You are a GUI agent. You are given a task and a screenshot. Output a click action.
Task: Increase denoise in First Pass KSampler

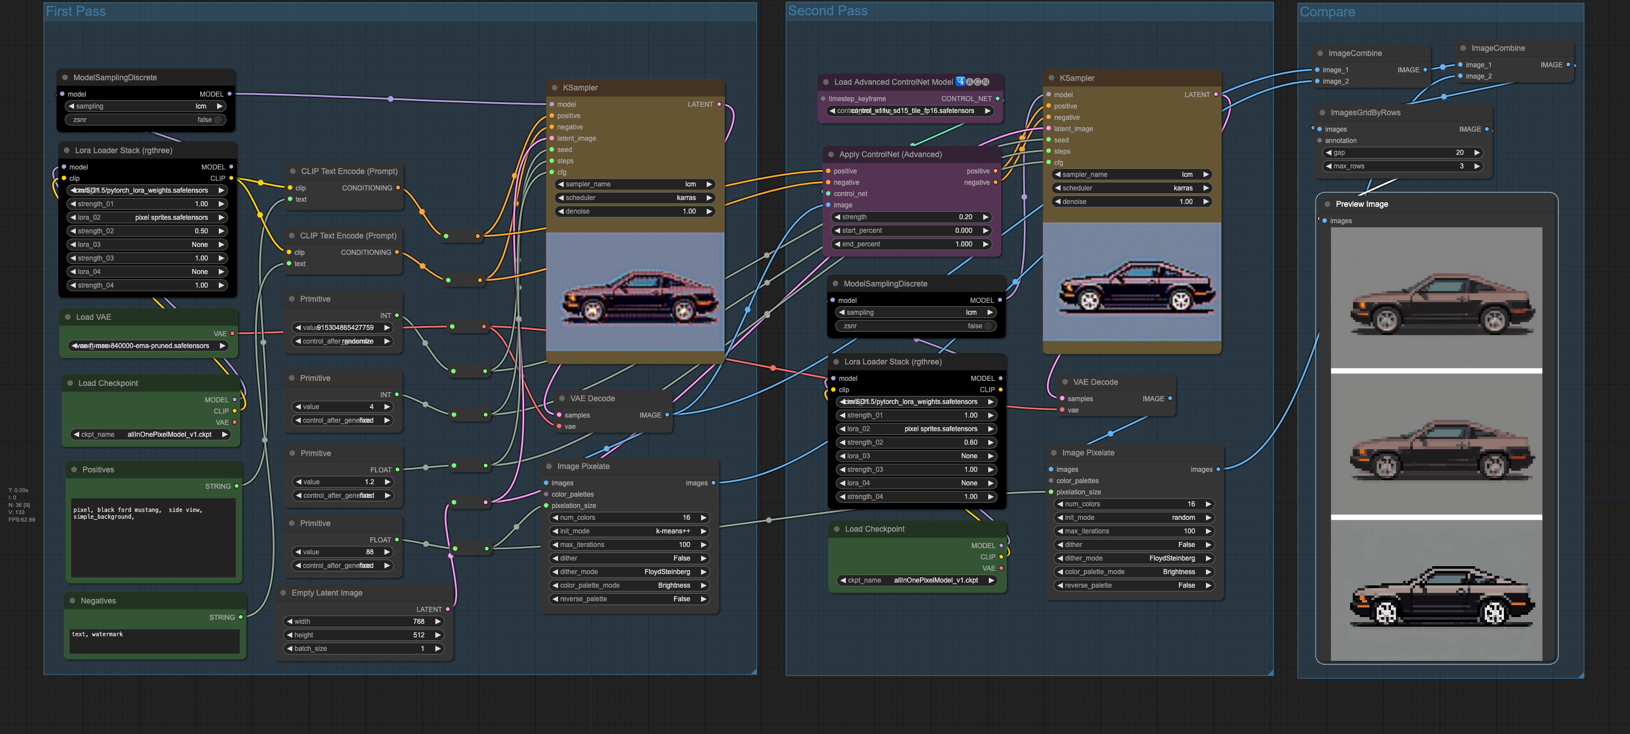point(710,212)
